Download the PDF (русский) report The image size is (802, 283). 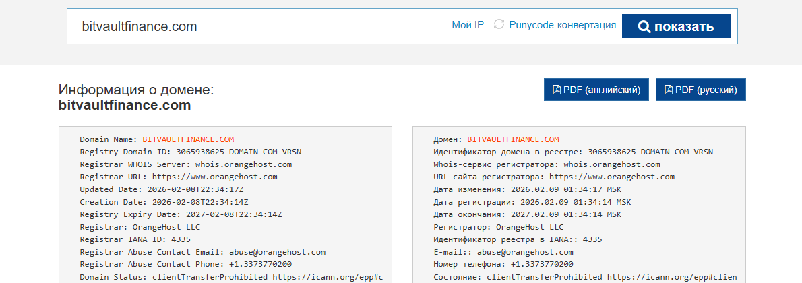pyautogui.click(x=700, y=90)
